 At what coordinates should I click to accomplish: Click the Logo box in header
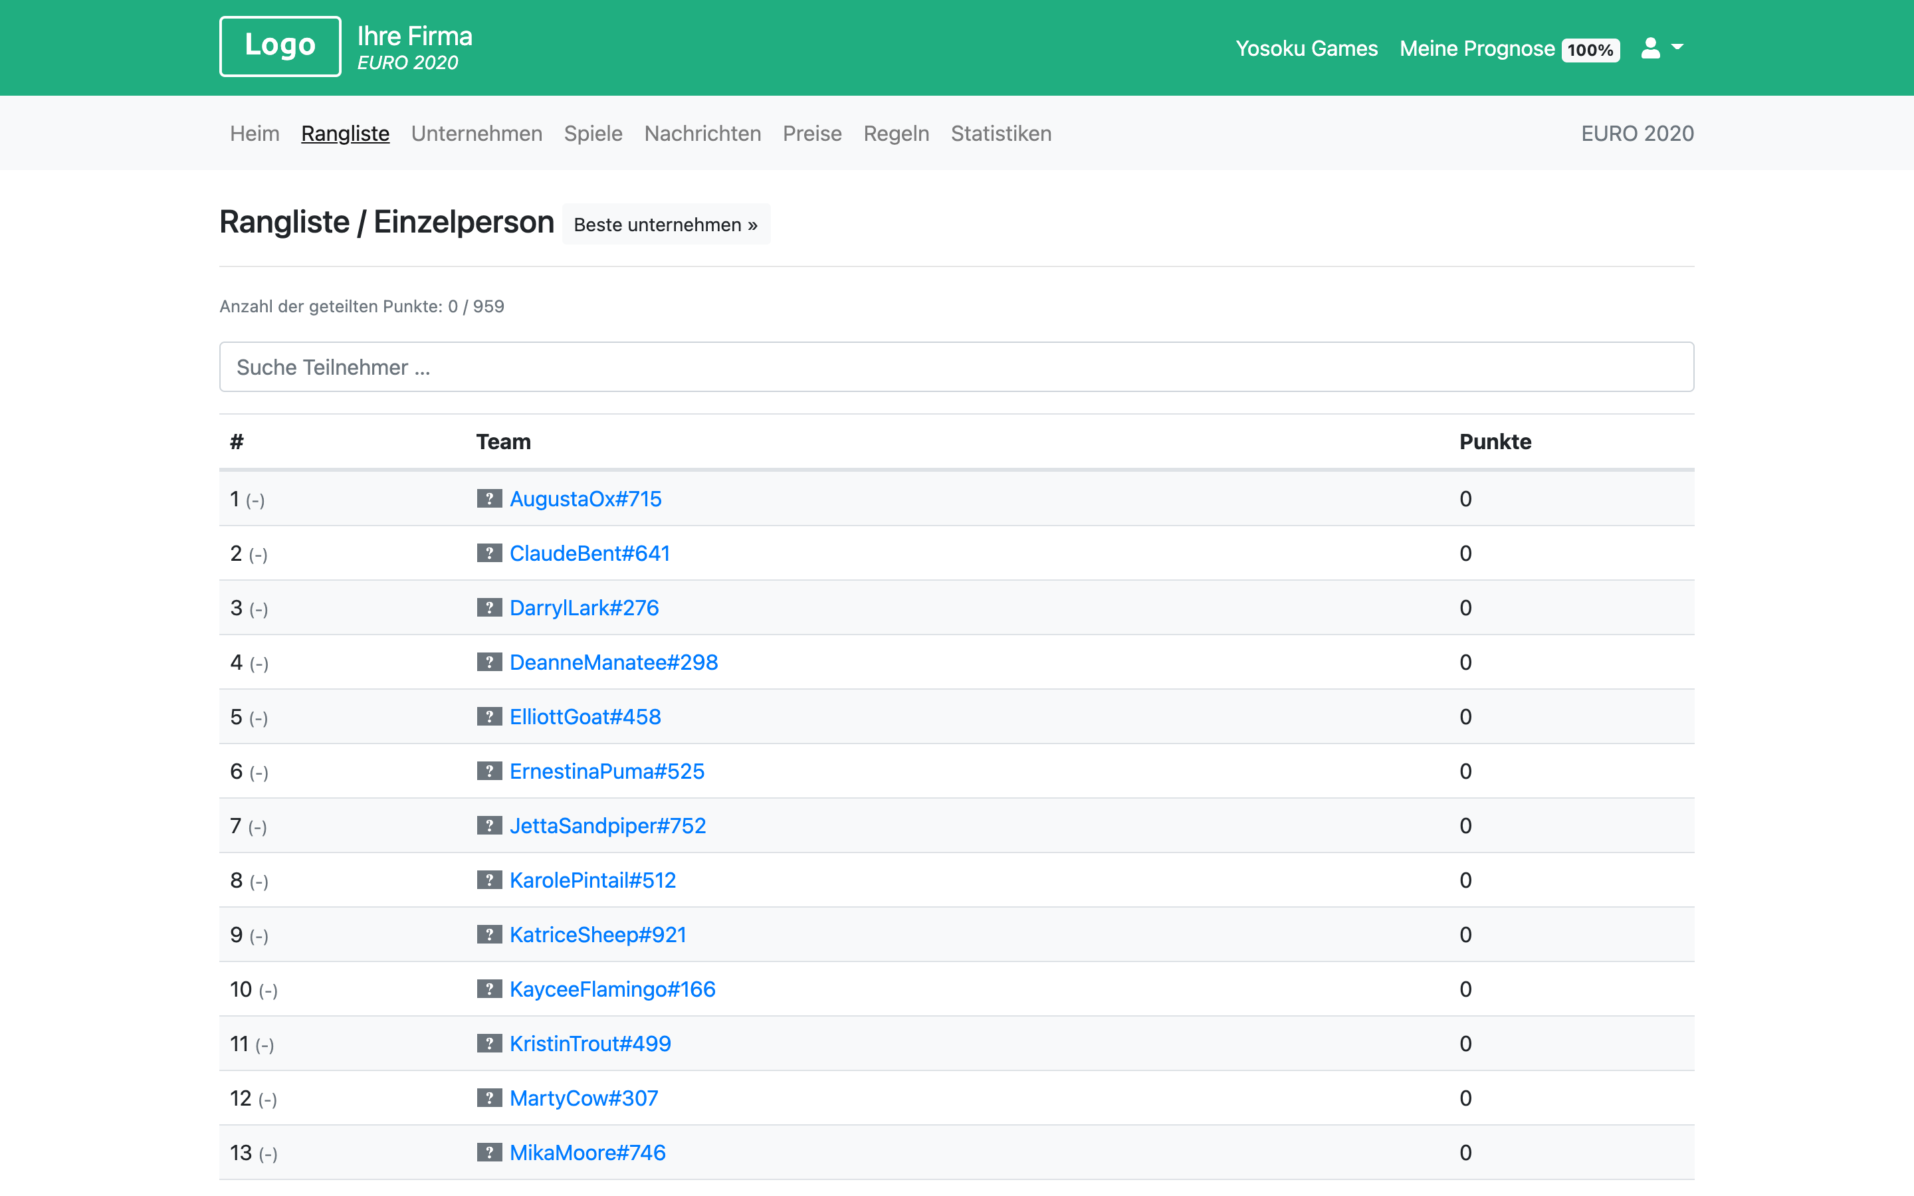pos(280,47)
